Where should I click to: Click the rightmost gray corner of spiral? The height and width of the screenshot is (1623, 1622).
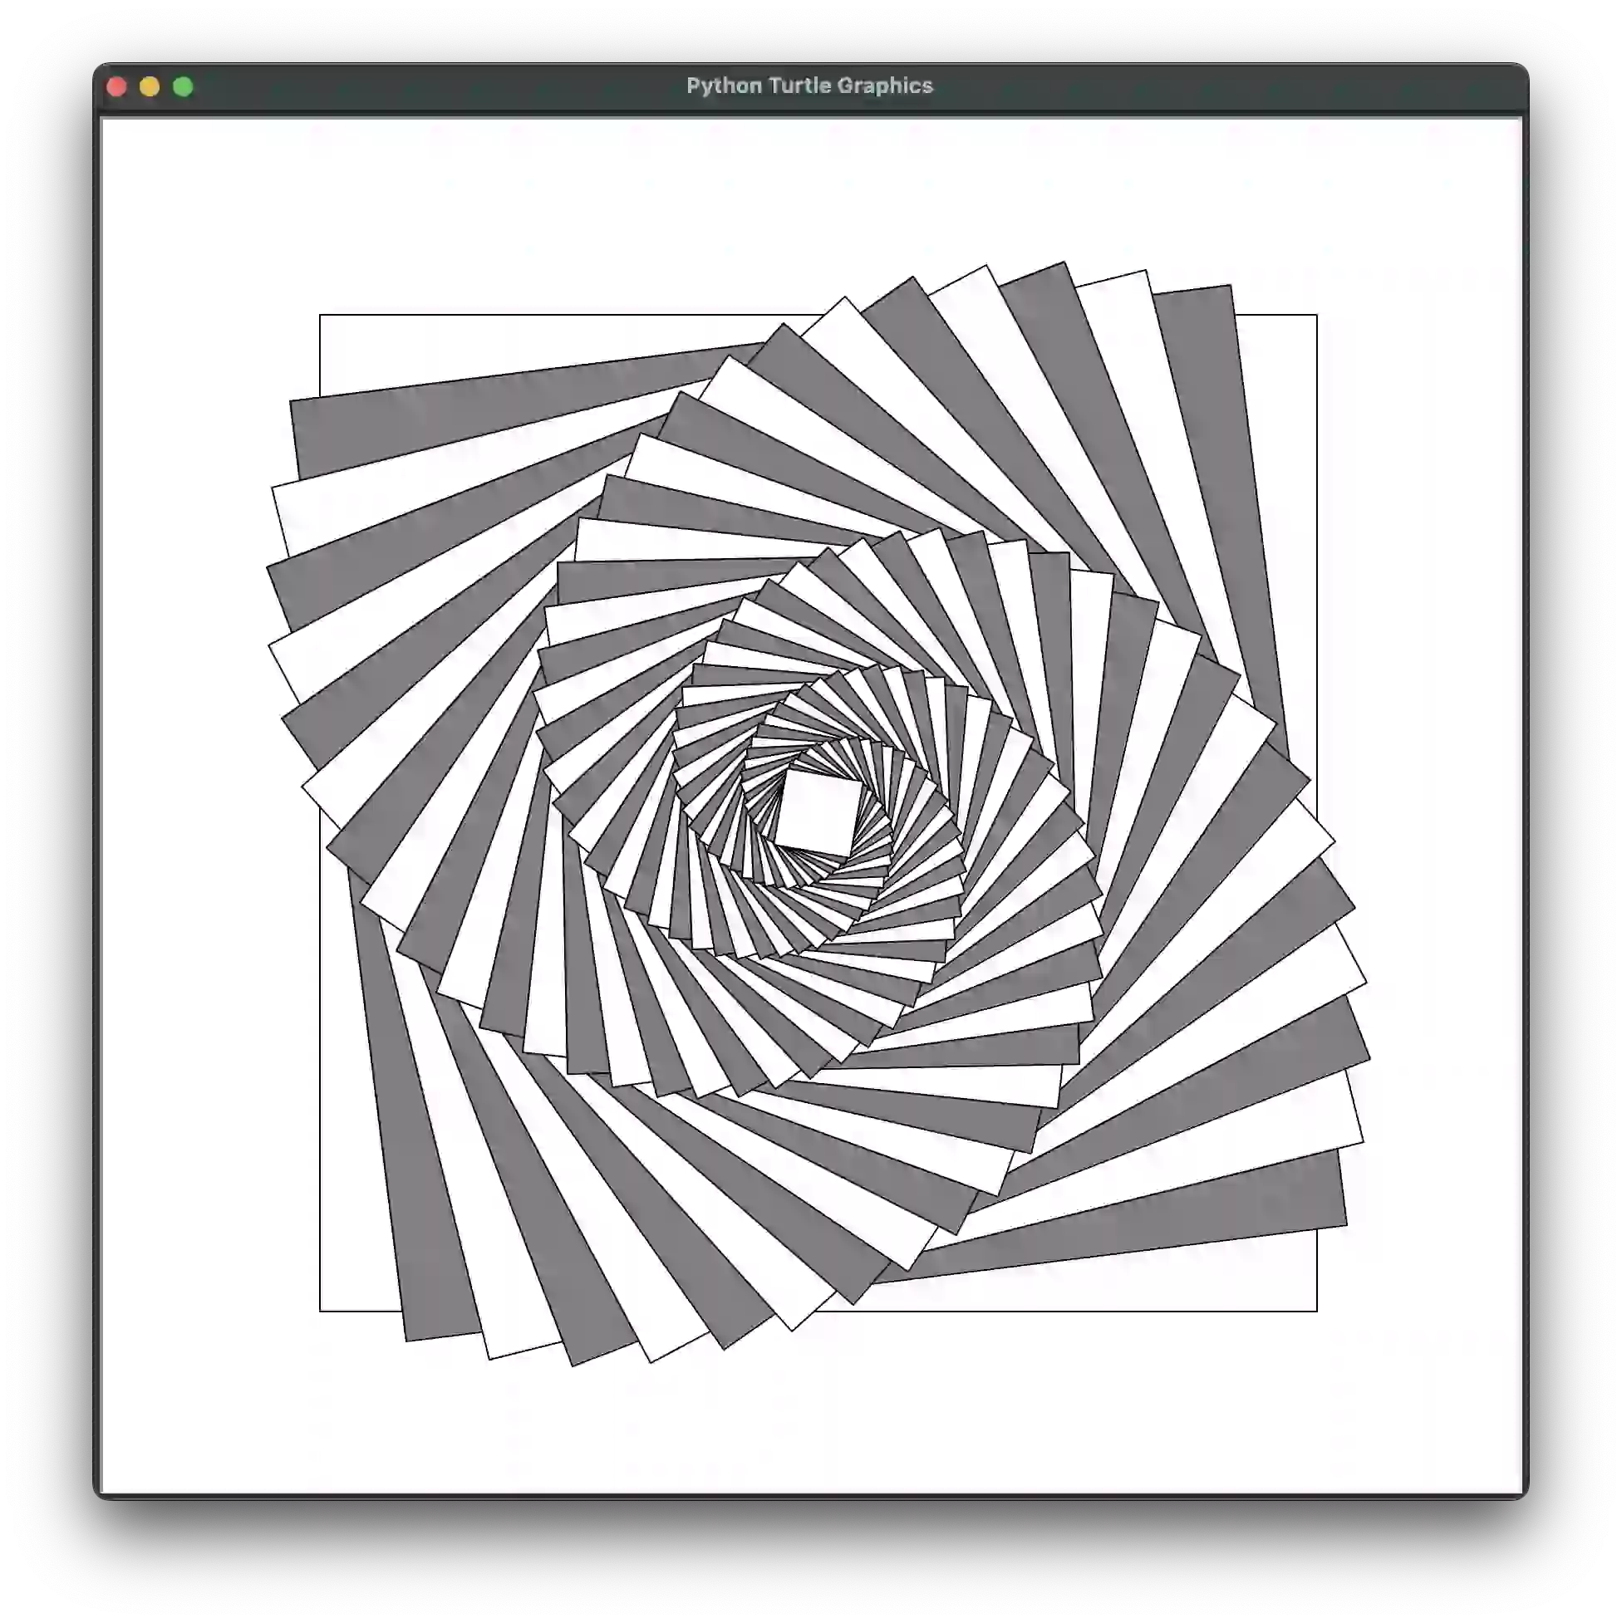[1368, 1058]
